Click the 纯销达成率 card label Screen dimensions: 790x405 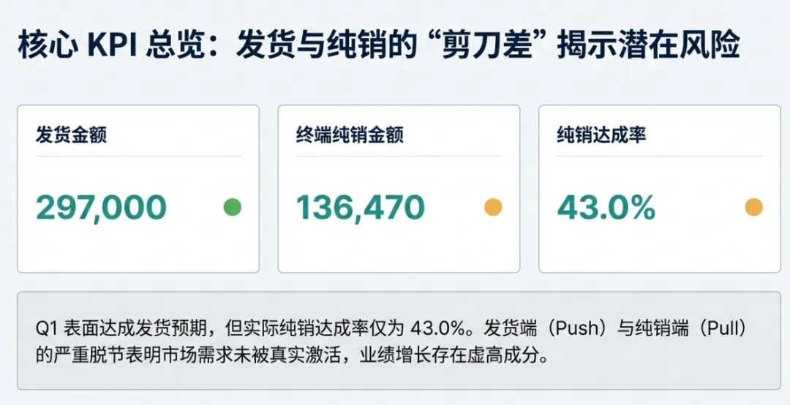pyautogui.click(x=601, y=136)
